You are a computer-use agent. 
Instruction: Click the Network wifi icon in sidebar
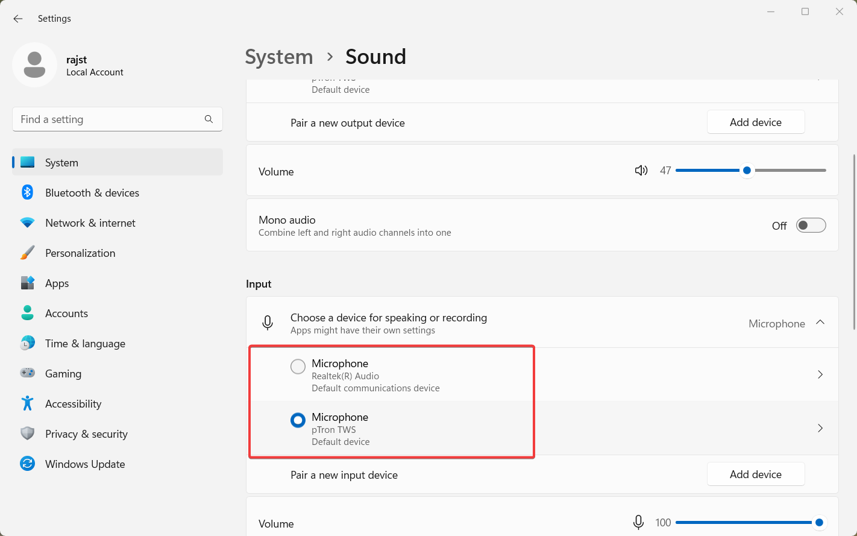[27, 222]
